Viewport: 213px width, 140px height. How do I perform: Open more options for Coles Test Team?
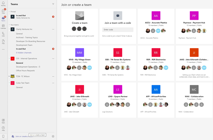(x=53, y=83)
